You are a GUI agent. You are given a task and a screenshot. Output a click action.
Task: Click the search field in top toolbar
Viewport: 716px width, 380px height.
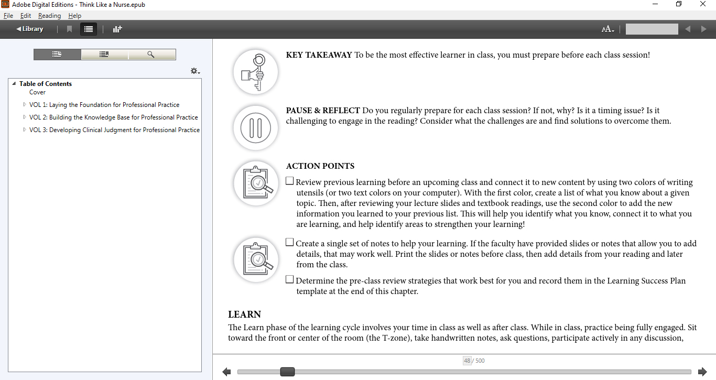click(652, 29)
